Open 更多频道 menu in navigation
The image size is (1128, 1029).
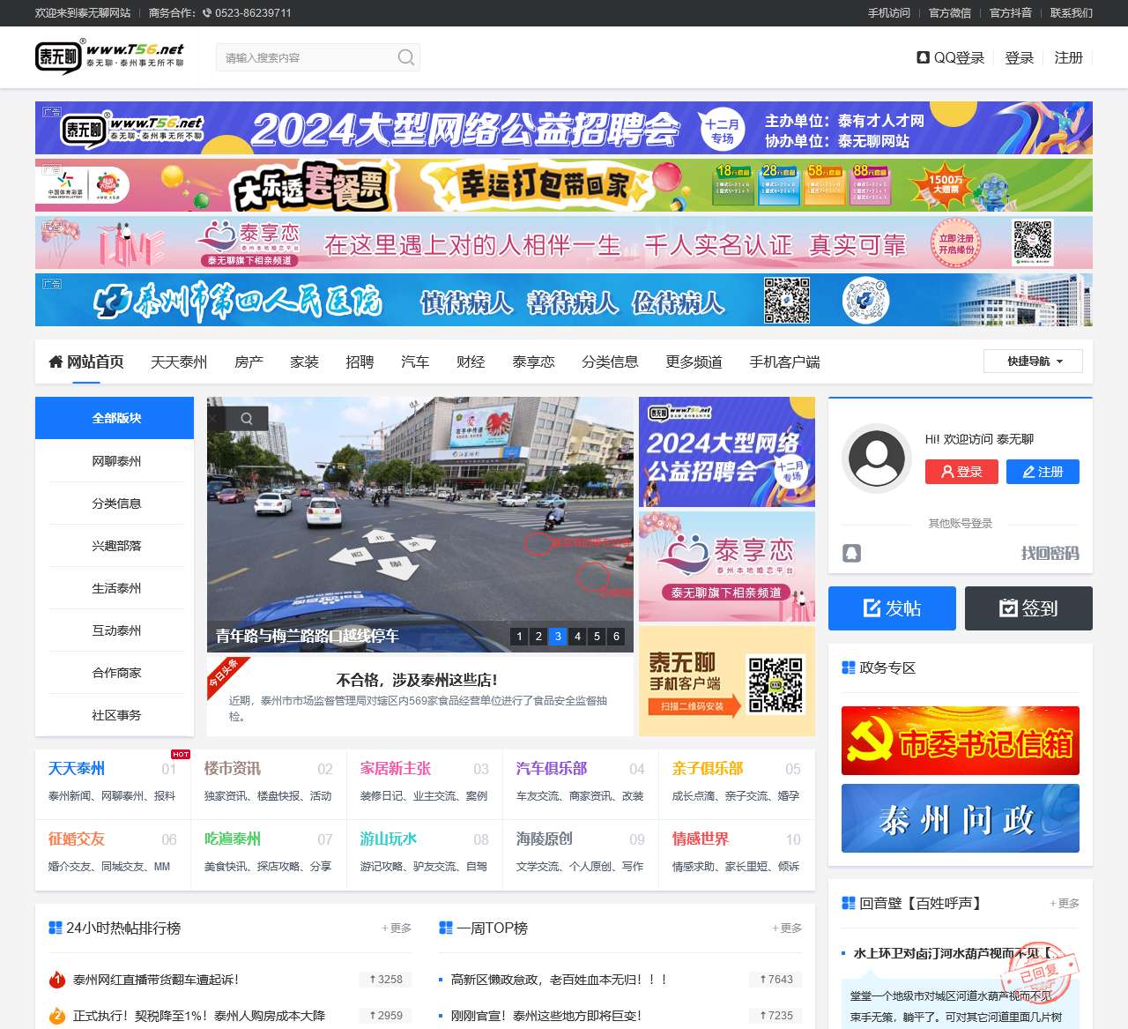click(x=694, y=362)
